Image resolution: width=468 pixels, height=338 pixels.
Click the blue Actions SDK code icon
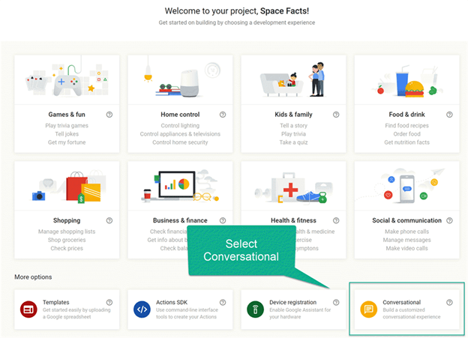click(x=142, y=310)
